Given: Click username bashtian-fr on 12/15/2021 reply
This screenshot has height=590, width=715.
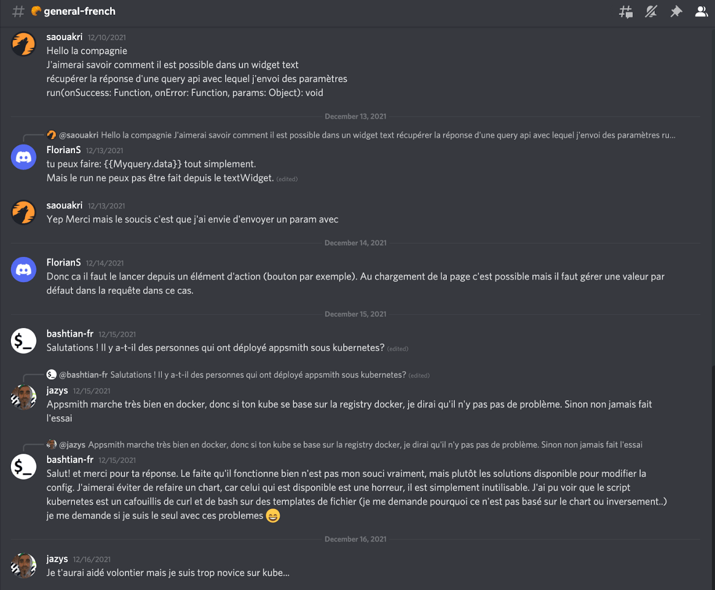Looking at the screenshot, I should pyautogui.click(x=70, y=460).
